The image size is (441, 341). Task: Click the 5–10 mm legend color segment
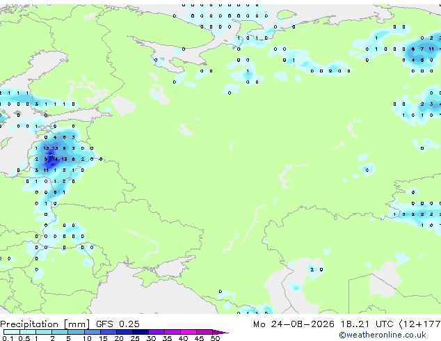click(x=76, y=332)
